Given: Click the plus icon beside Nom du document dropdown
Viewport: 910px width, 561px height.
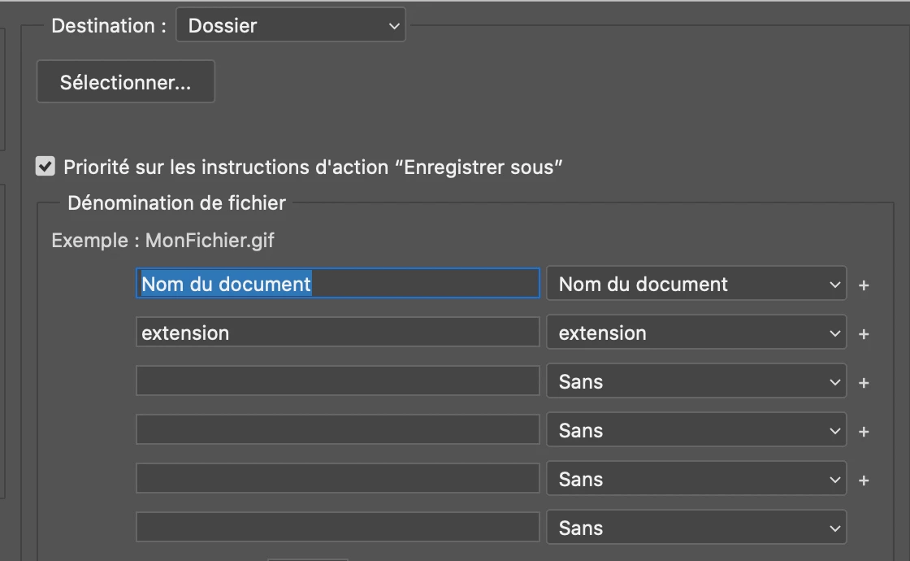Looking at the screenshot, I should [864, 285].
